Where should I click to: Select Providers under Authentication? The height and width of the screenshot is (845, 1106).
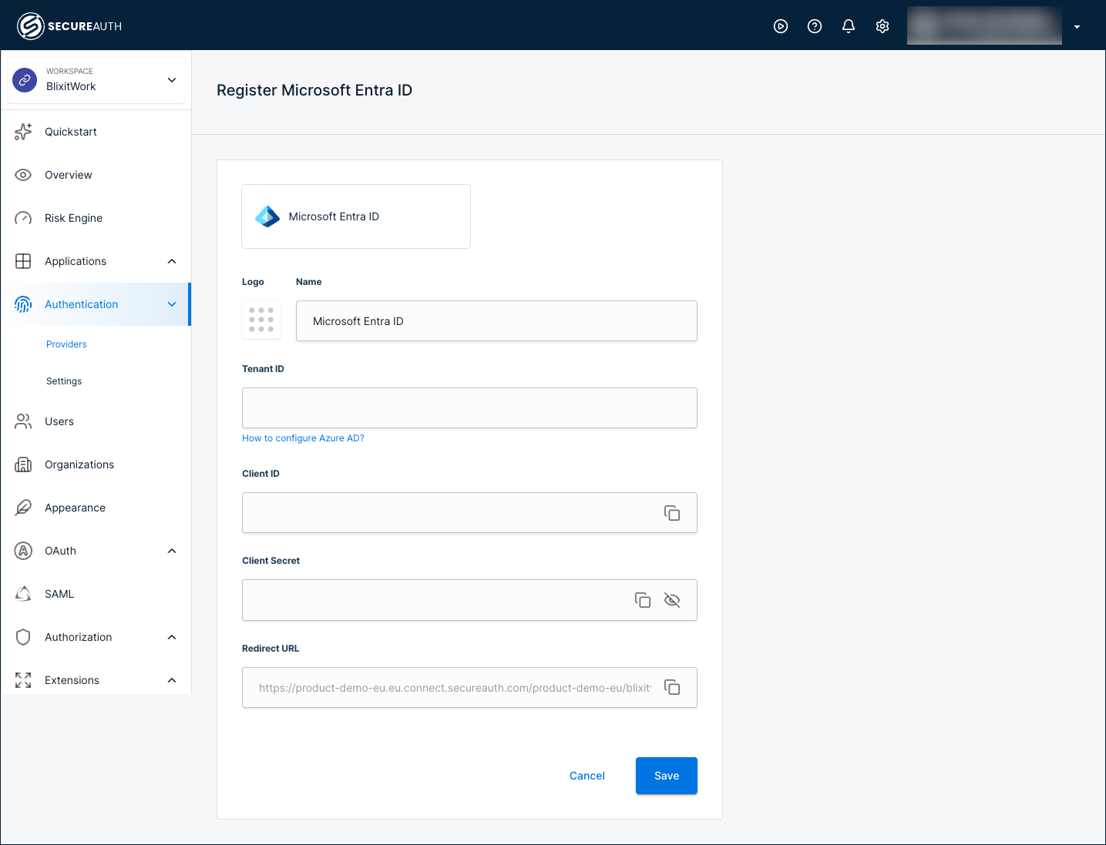pyautogui.click(x=66, y=344)
